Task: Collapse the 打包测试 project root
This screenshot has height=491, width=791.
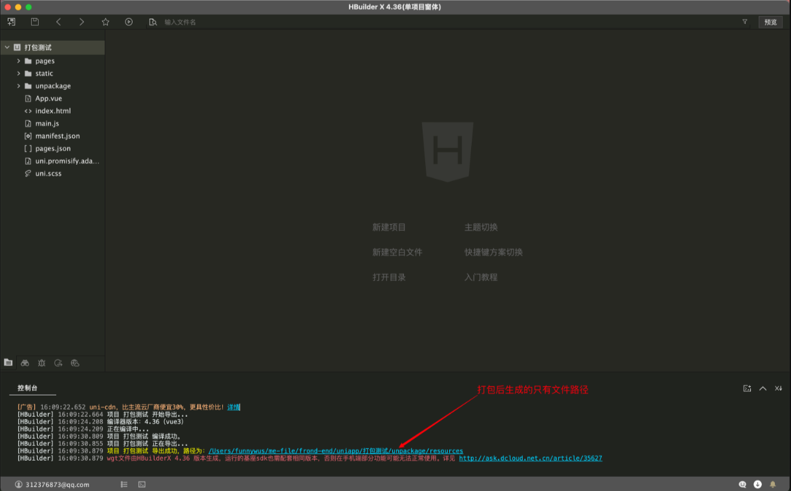Action: [x=7, y=47]
